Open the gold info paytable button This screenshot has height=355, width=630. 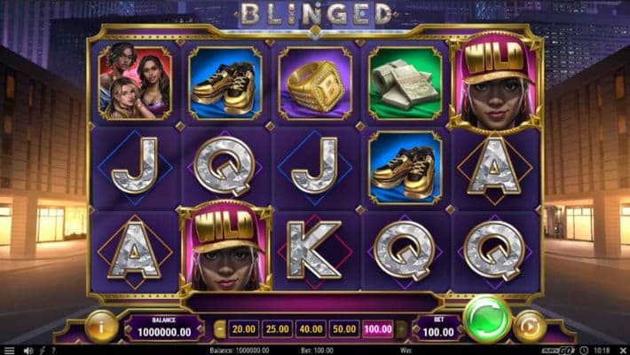coord(101,327)
